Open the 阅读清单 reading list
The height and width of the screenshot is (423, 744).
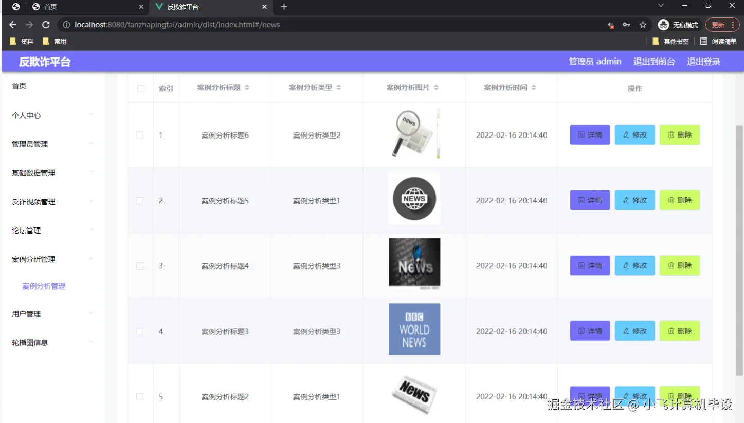coord(718,41)
